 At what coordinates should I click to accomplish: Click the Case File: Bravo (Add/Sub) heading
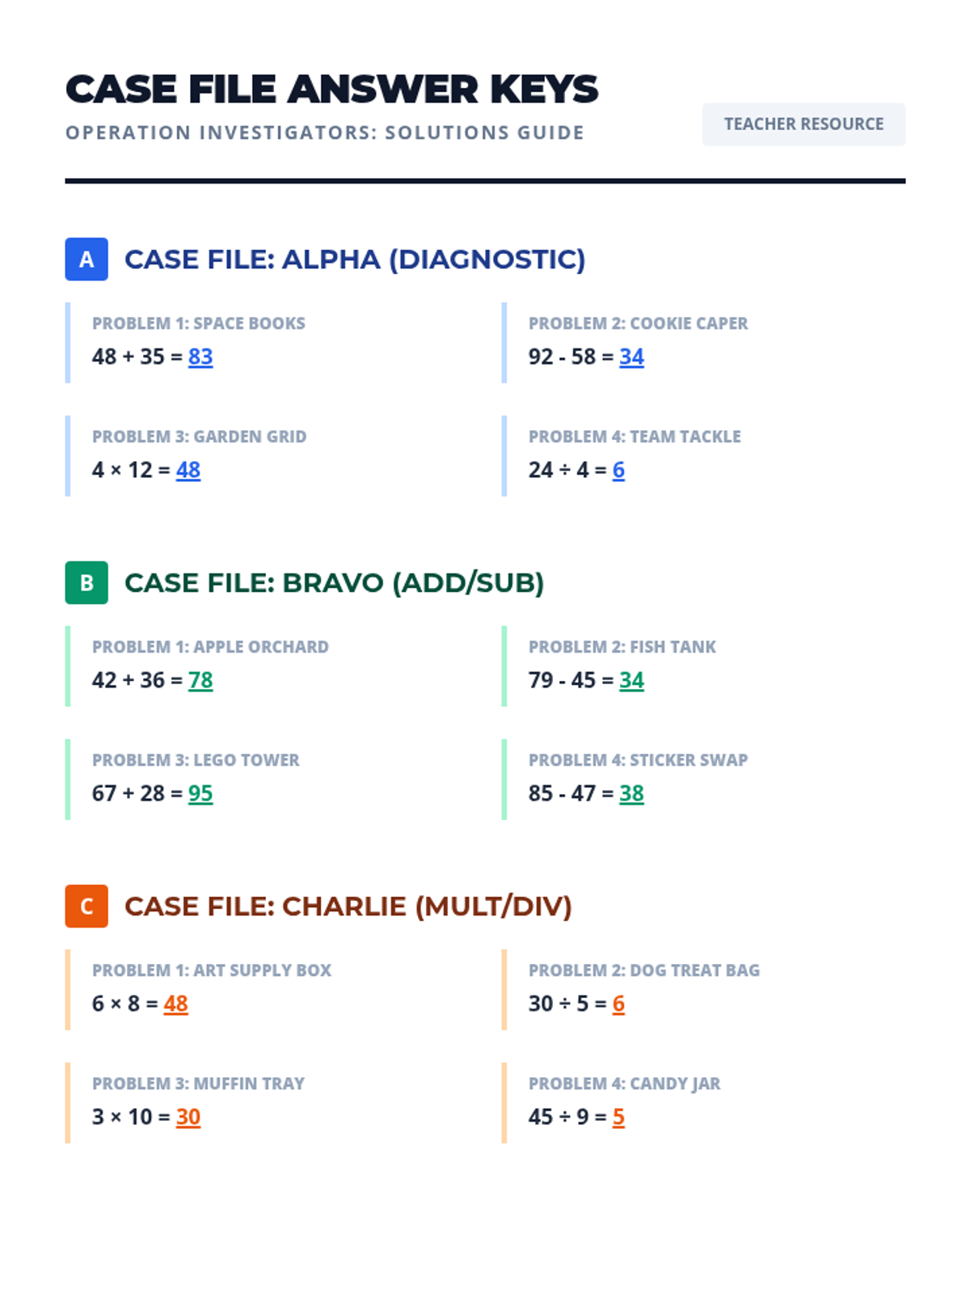[334, 583]
